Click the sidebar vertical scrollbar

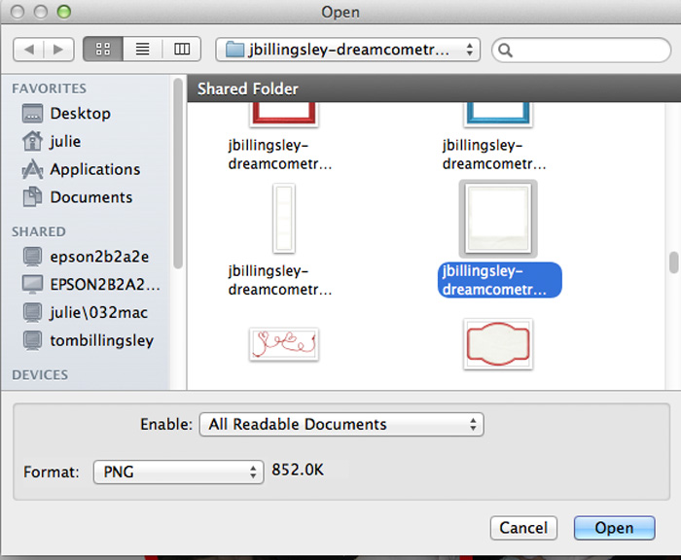pos(178,173)
